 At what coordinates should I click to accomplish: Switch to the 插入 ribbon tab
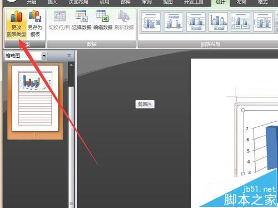[x=52, y=2]
